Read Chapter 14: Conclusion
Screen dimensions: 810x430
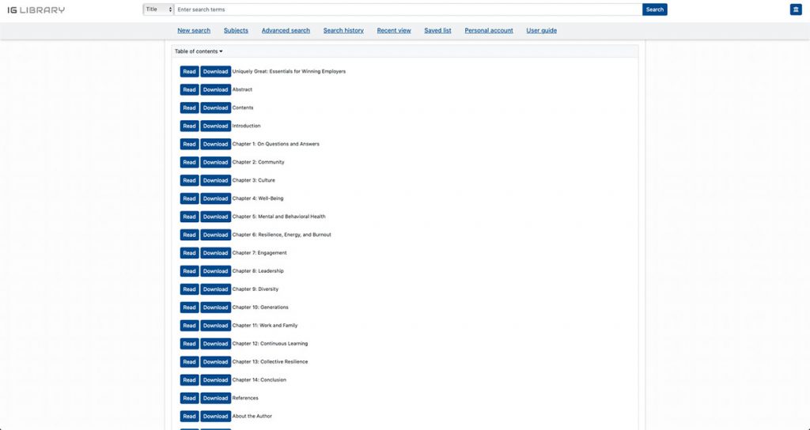190,380
